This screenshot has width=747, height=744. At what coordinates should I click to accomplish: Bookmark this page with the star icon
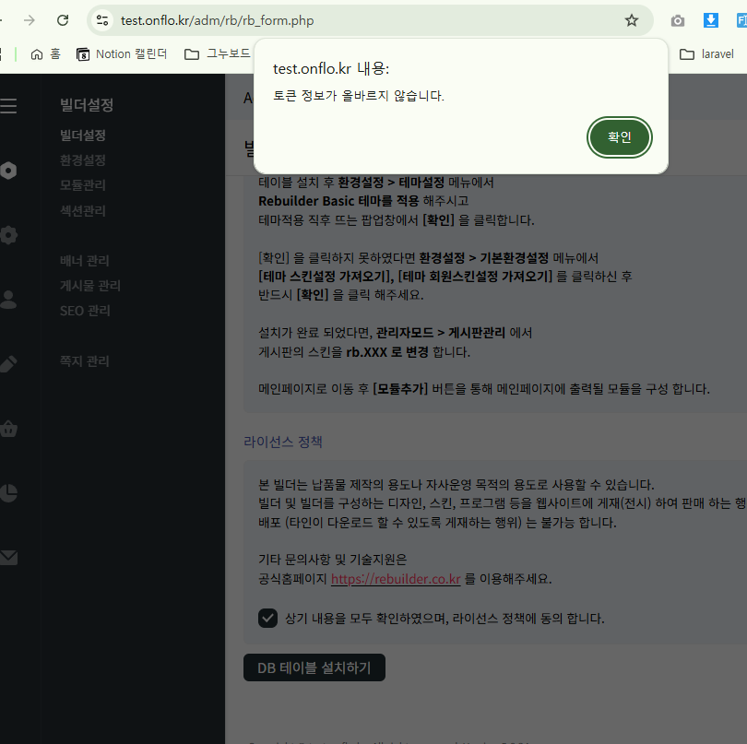[632, 20]
